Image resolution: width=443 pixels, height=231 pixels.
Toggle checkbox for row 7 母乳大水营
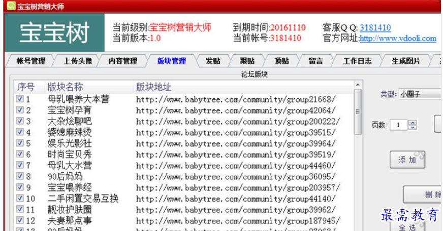tap(20, 165)
